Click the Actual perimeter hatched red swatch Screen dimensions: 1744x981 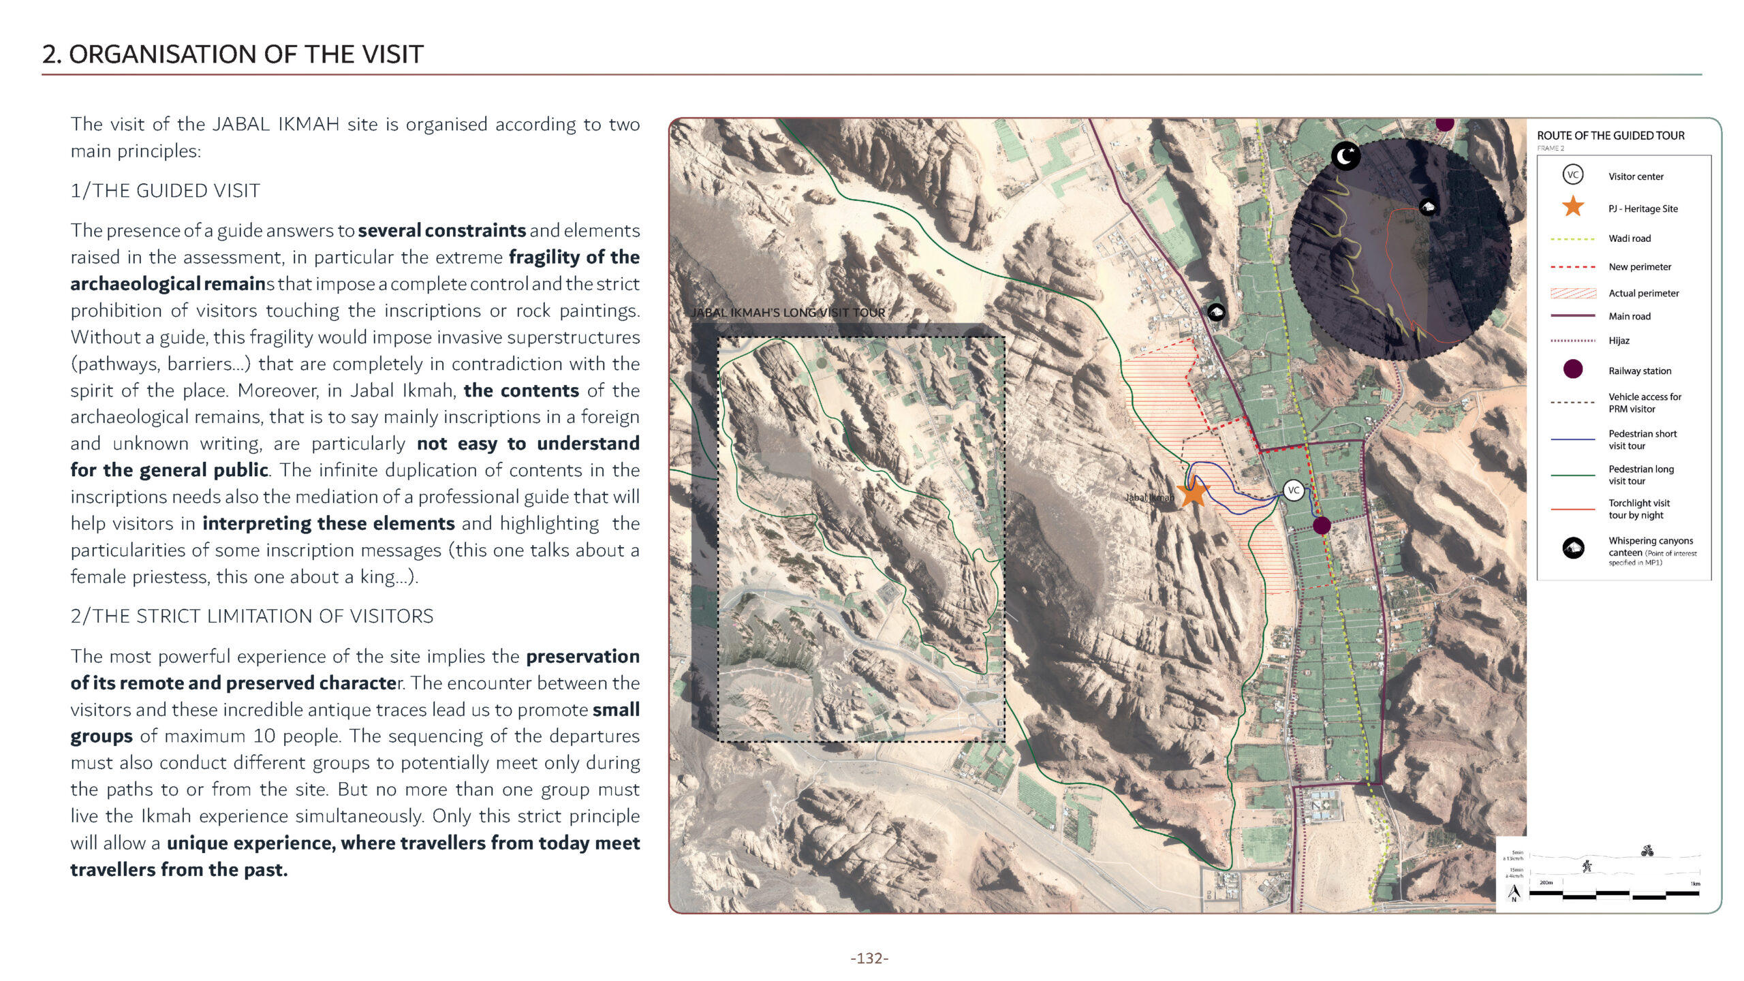coord(1573,293)
